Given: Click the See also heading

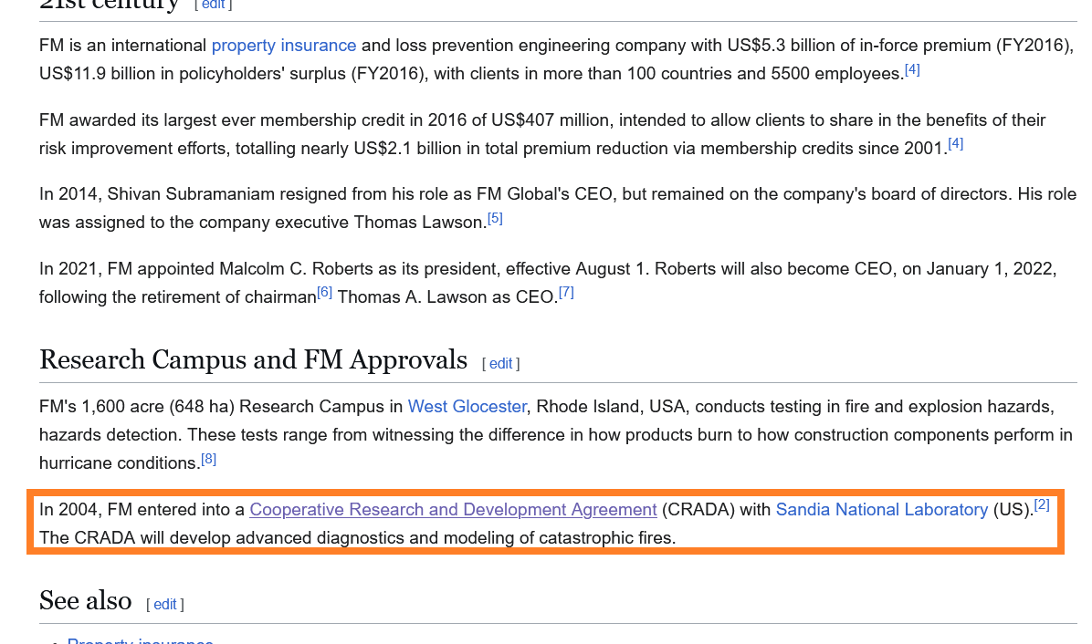Looking at the screenshot, I should click(86, 601).
